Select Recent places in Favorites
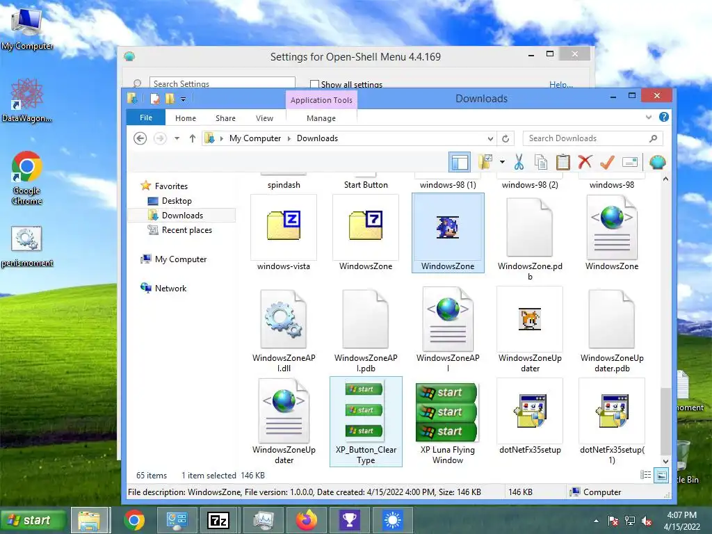This screenshot has height=534, width=712. click(x=186, y=230)
